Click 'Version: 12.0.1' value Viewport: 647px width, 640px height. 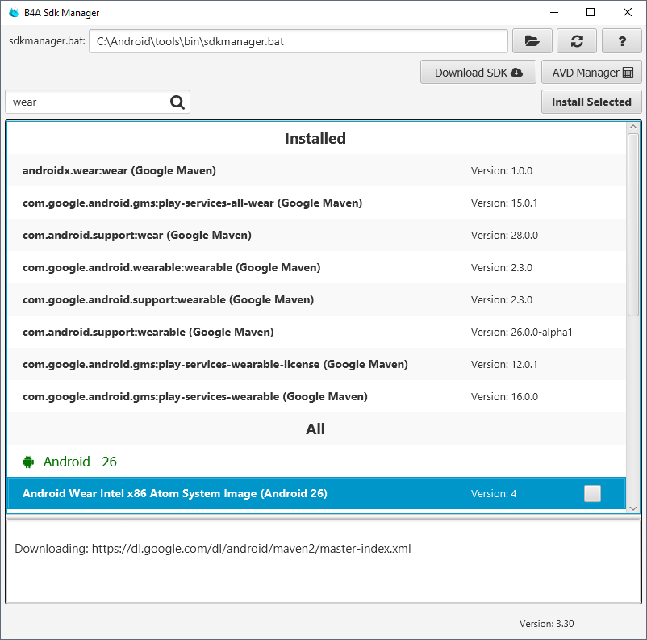[504, 365]
